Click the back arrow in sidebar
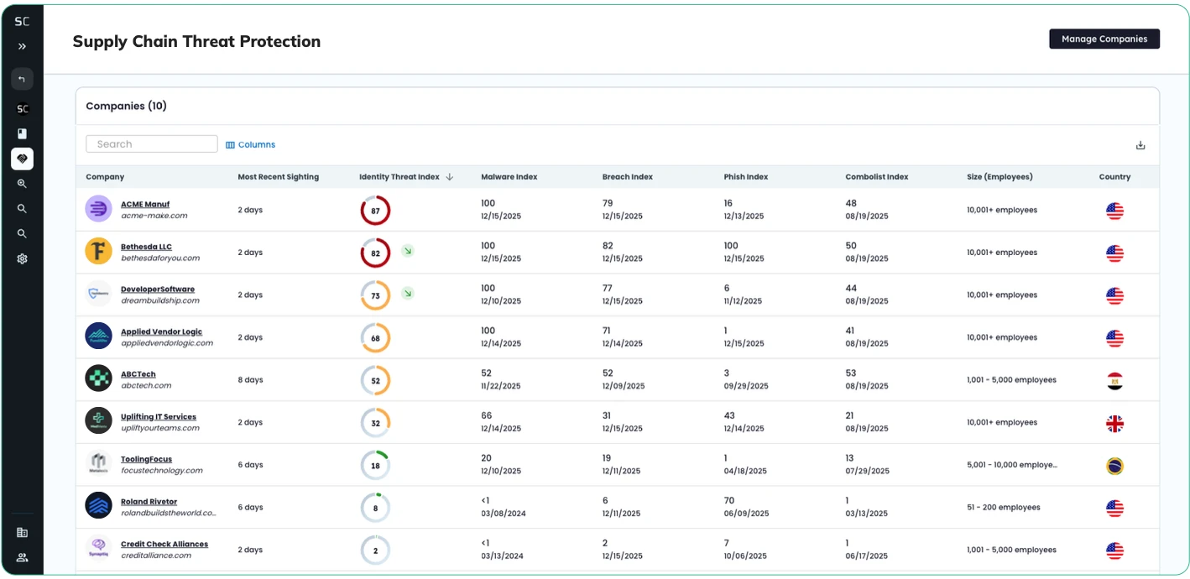 tap(22, 80)
